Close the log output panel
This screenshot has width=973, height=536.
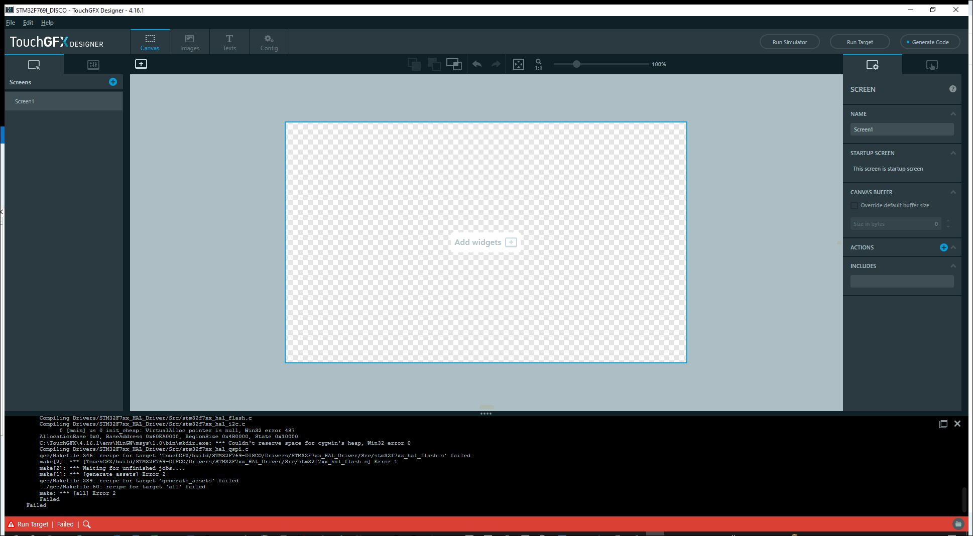pos(957,424)
